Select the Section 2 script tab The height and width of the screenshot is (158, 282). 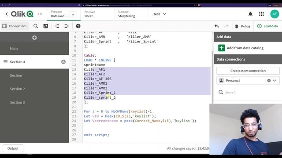pos(34,89)
